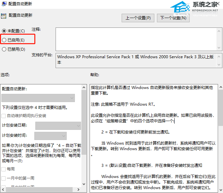The height and width of the screenshot is (193, 223).
Task: Click options panel scroll left arrow
Action: click(3, 189)
